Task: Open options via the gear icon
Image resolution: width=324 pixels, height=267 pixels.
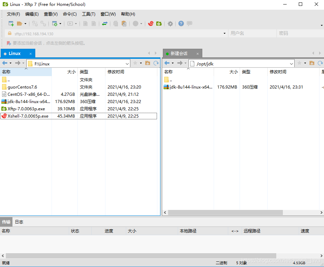Action: [170, 24]
